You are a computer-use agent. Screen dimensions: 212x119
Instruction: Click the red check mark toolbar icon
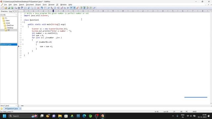pyautogui.click(x=77, y=8)
